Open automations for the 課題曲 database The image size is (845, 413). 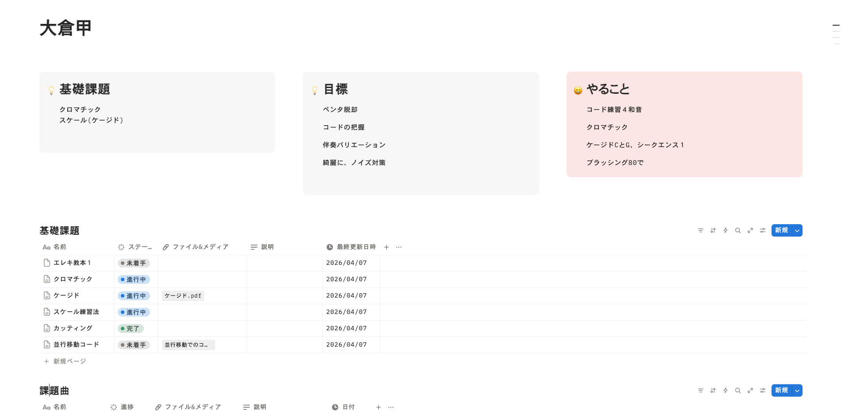(x=725, y=390)
